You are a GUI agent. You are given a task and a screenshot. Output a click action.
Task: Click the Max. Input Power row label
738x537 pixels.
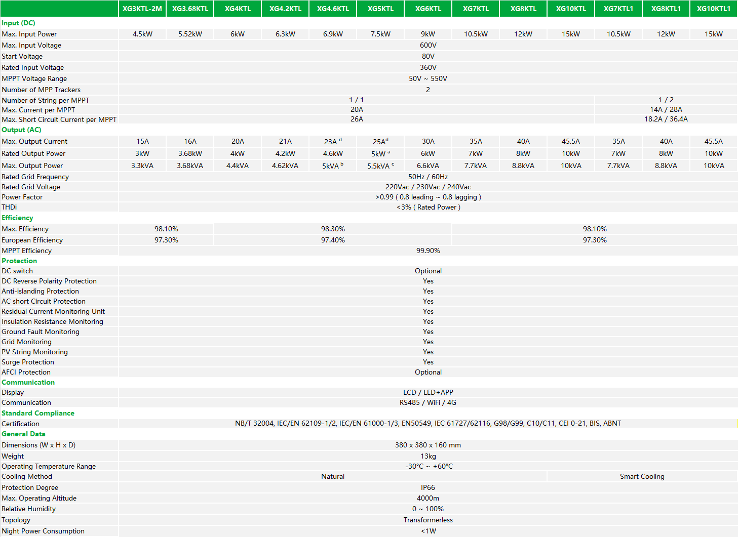pos(29,34)
